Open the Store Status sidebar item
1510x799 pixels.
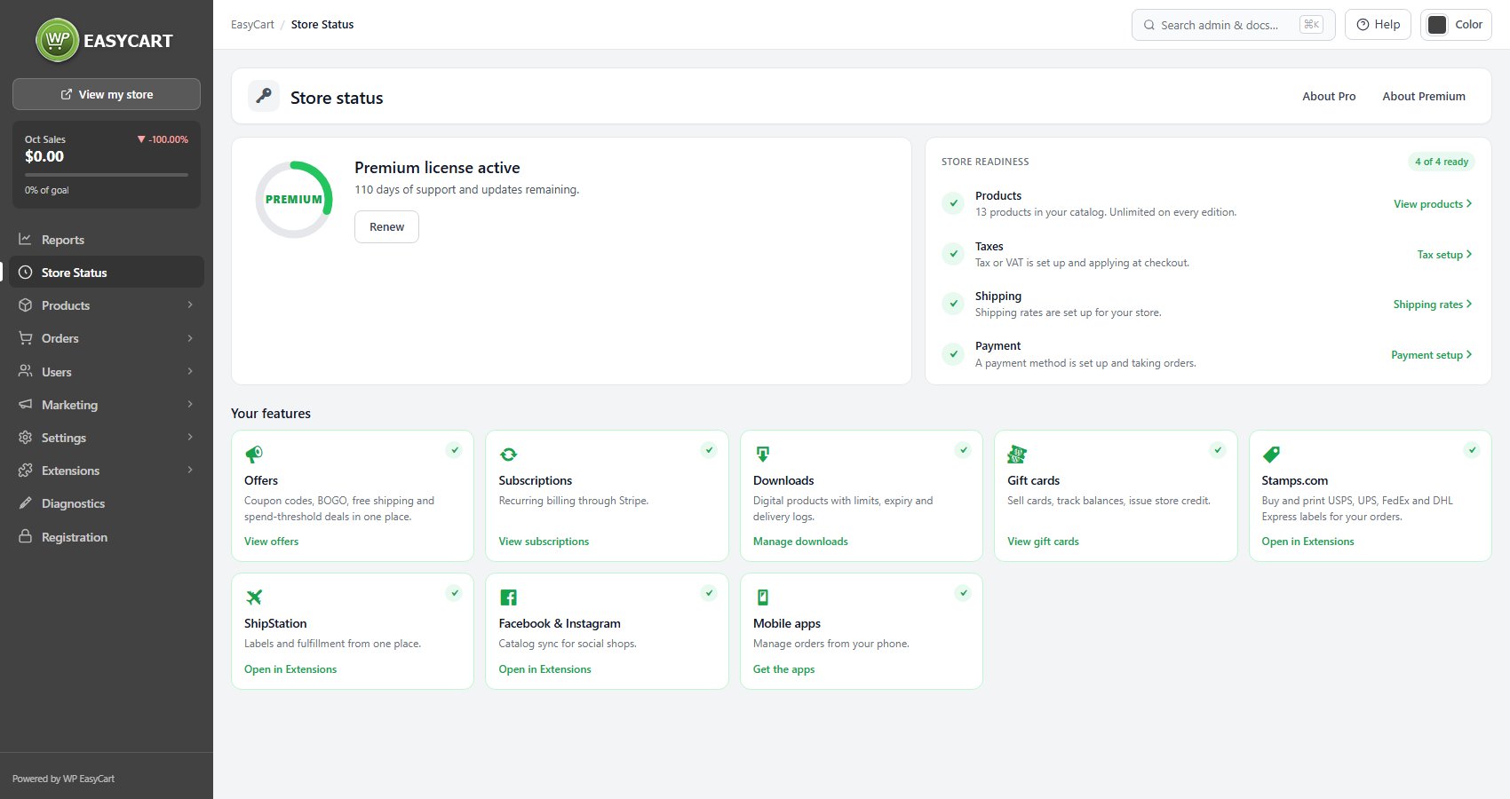point(107,273)
